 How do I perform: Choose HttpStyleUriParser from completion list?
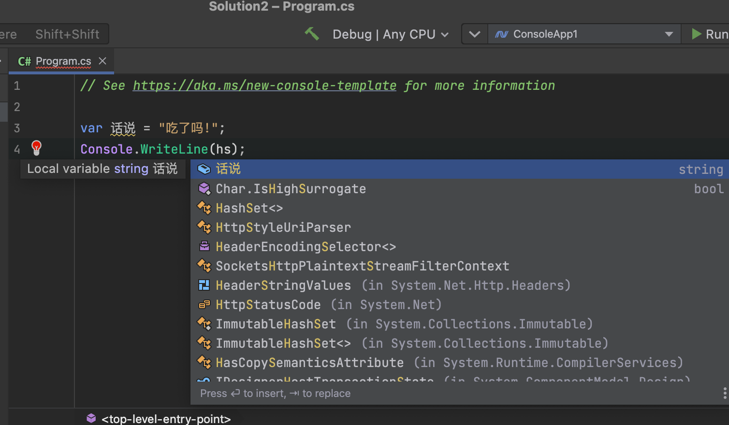click(x=460, y=227)
